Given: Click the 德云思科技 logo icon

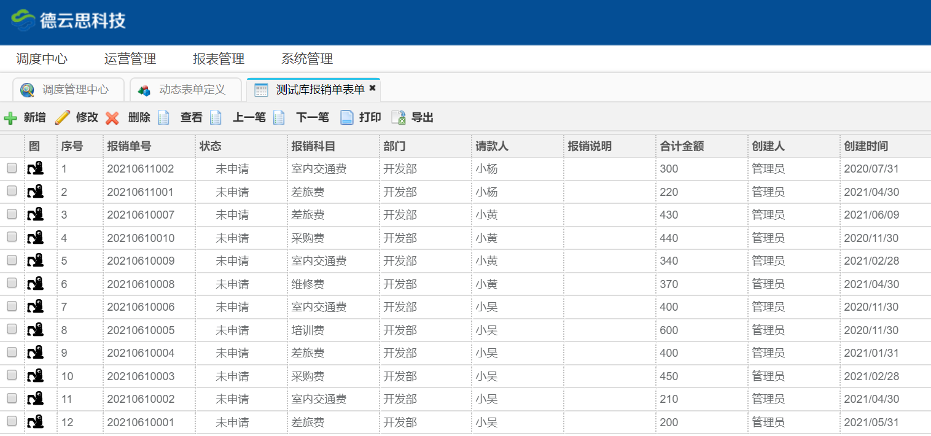Looking at the screenshot, I should (23, 21).
